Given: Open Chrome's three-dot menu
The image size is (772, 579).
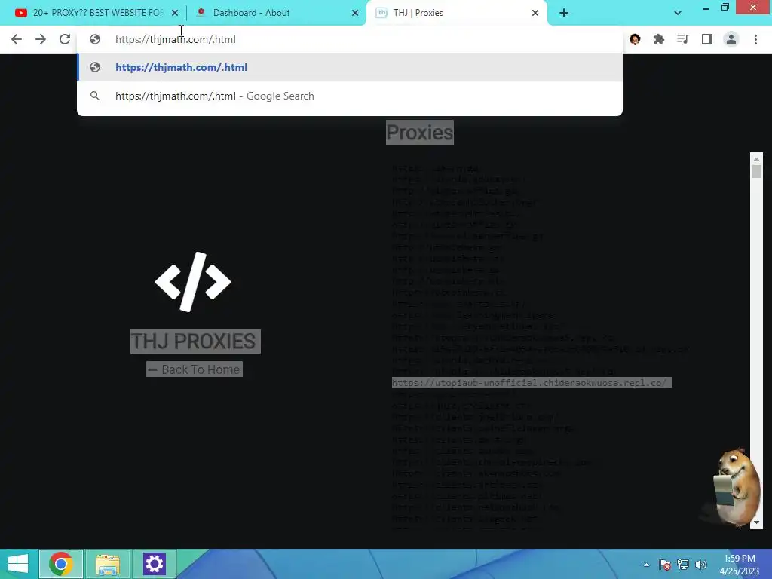Looking at the screenshot, I should [755, 39].
